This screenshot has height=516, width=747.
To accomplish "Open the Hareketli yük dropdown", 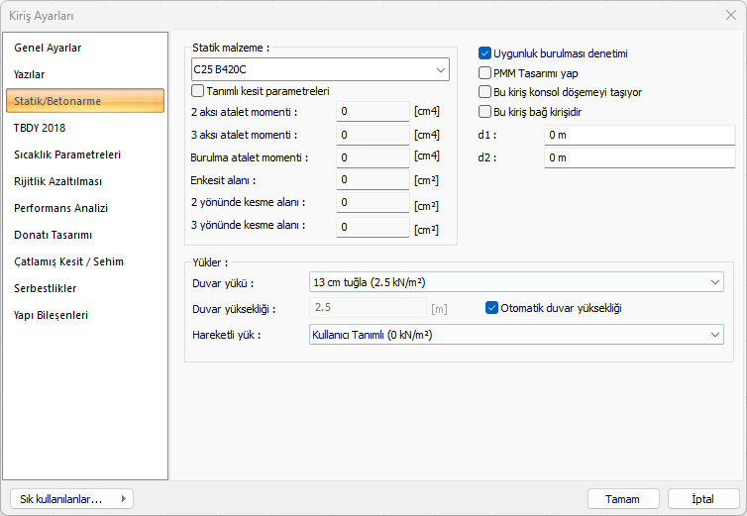I will pyautogui.click(x=515, y=335).
